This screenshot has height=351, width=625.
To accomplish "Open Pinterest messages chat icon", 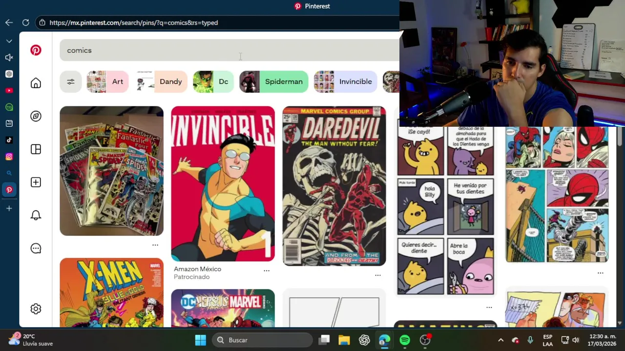I will [x=36, y=249].
